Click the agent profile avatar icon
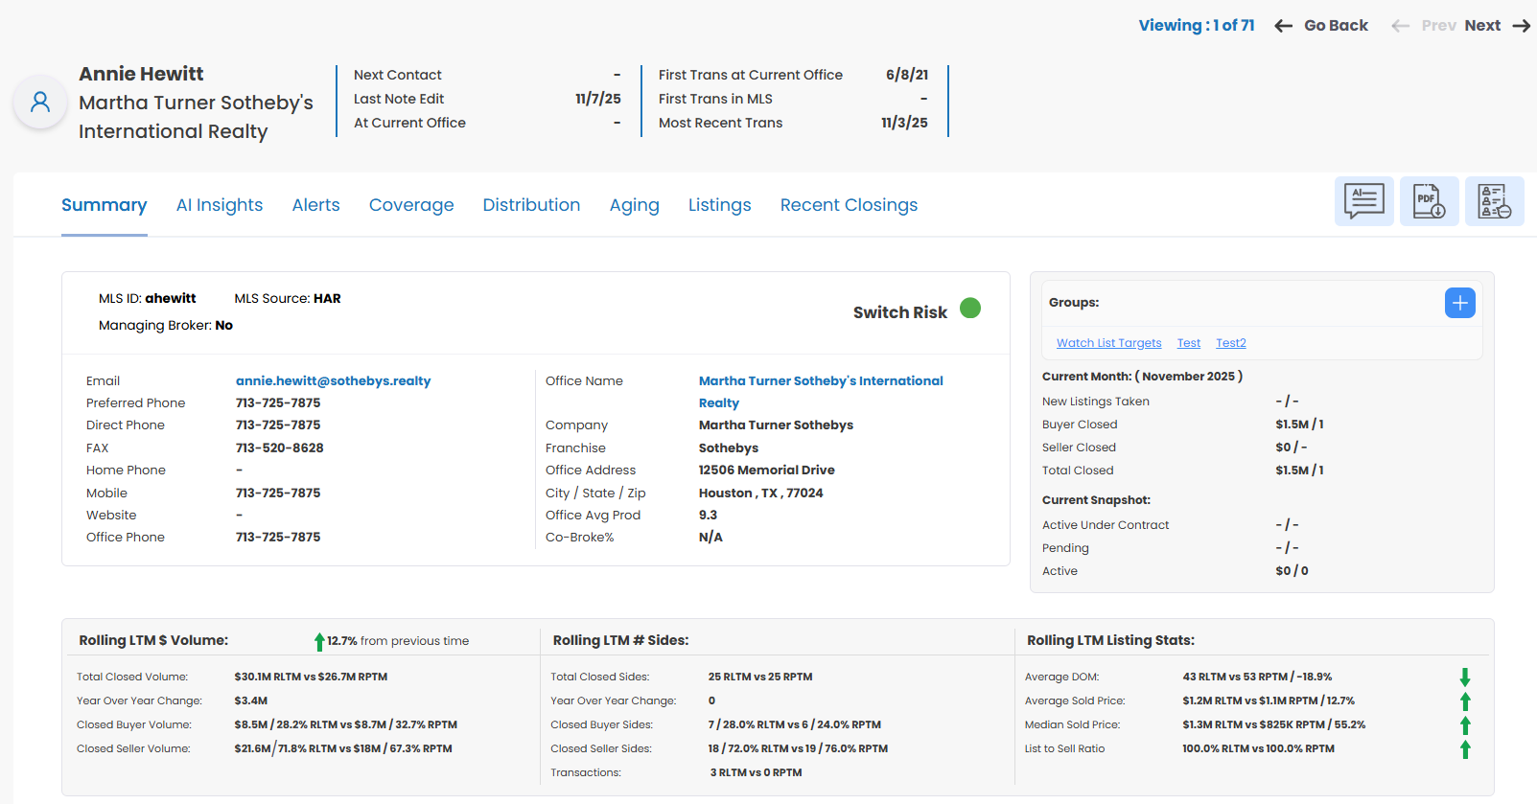This screenshot has height=804, width=1537. click(x=40, y=102)
